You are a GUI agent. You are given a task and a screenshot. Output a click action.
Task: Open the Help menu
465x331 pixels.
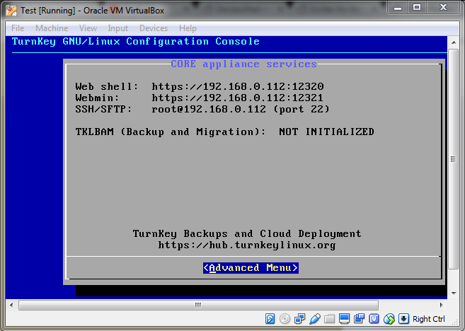coord(188,28)
